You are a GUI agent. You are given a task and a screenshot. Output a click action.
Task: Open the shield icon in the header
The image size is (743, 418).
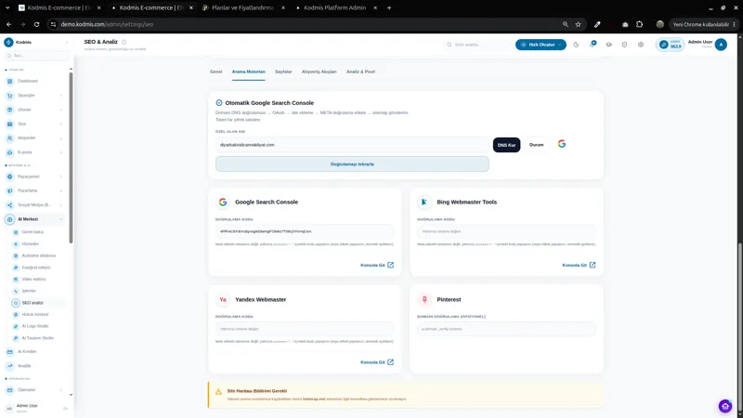pyautogui.click(x=624, y=45)
